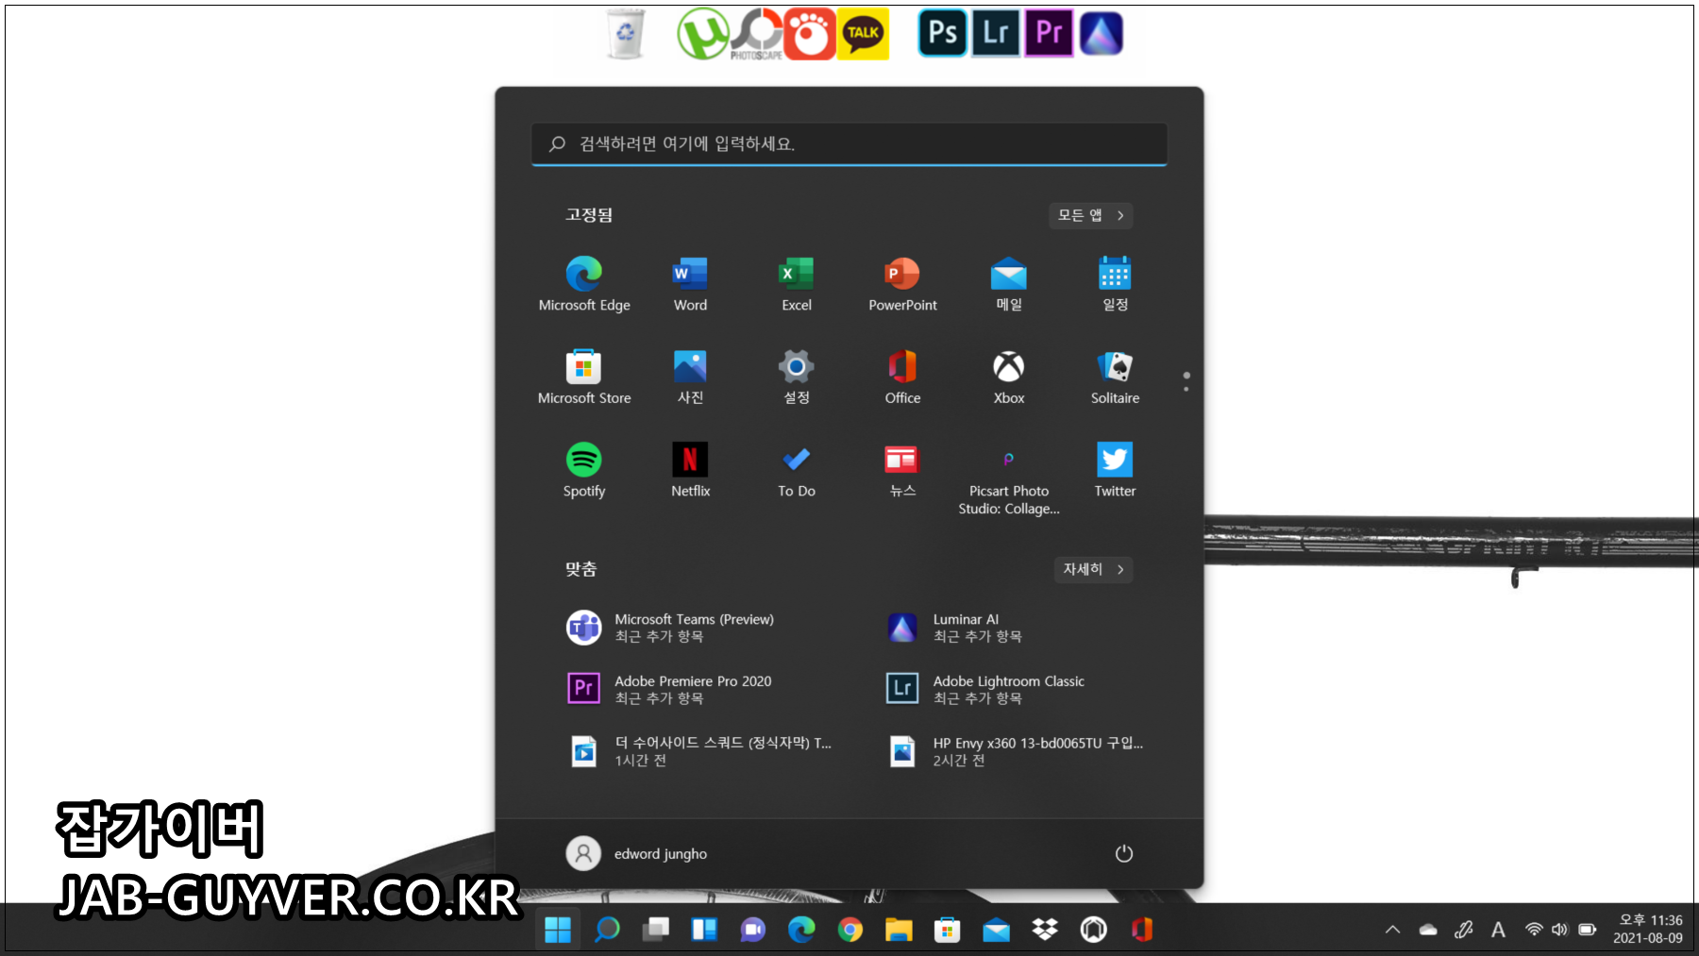Open the 더 수어사이드 스쿼드 video file

pos(698,751)
